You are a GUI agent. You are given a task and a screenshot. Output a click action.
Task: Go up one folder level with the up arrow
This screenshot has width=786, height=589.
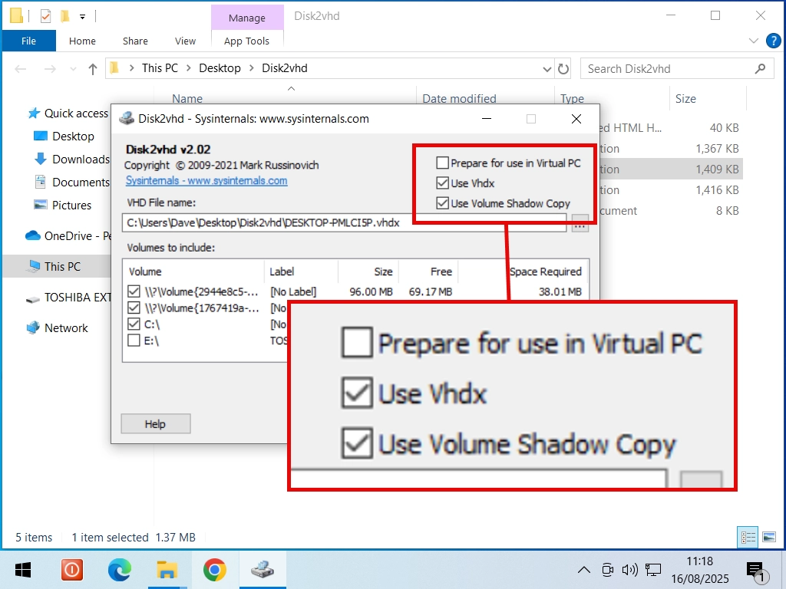(x=93, y=68)
